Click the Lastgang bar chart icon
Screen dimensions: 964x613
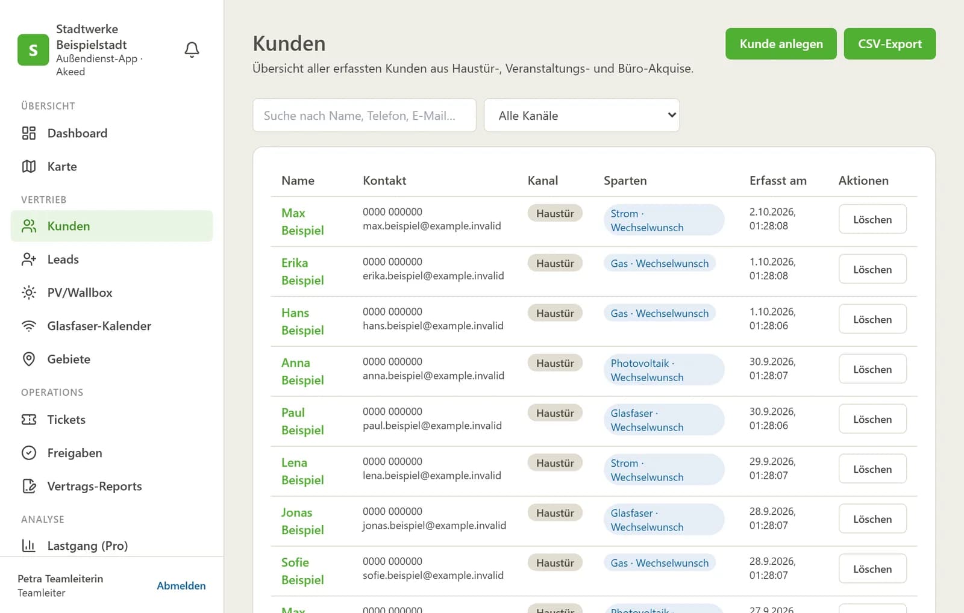tap(29, 546)
